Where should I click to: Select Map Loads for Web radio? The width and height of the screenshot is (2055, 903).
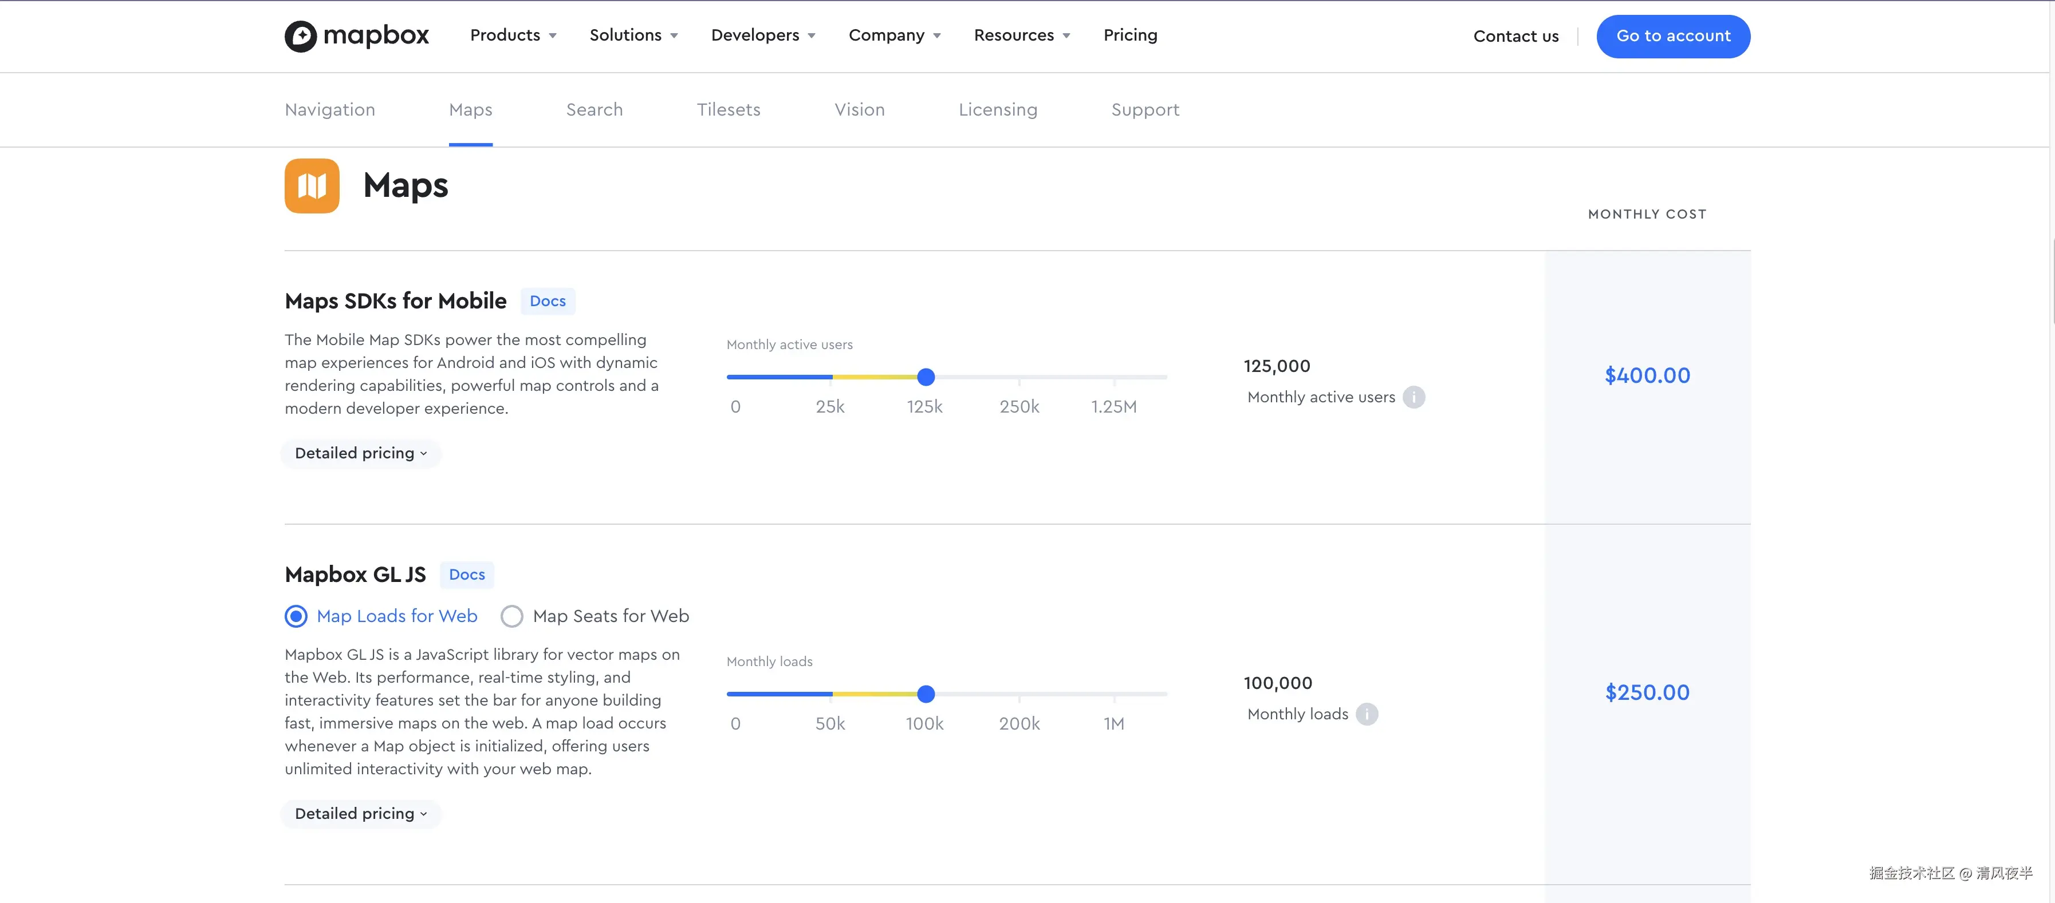click(296, 616)
